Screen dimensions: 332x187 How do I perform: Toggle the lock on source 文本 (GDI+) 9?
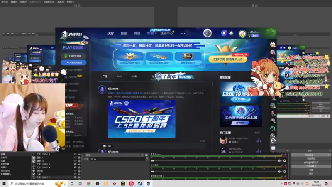click(79, 154)
